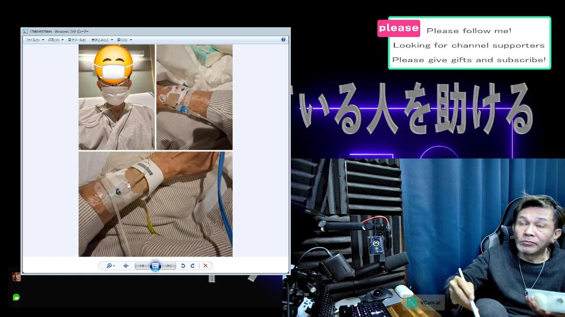Image resolution: width=565 pixels, height=317 pixels.
Task: Open the ファイル(F) menu in Photo Viewer
Action: pos(35,40)
